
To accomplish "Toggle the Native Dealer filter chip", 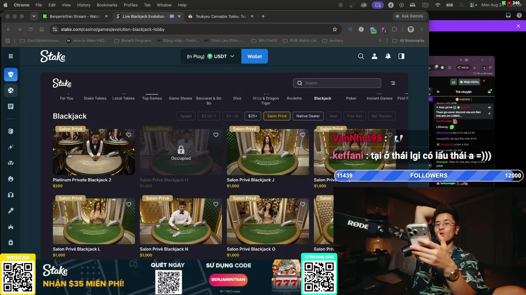I will point(308,116).
